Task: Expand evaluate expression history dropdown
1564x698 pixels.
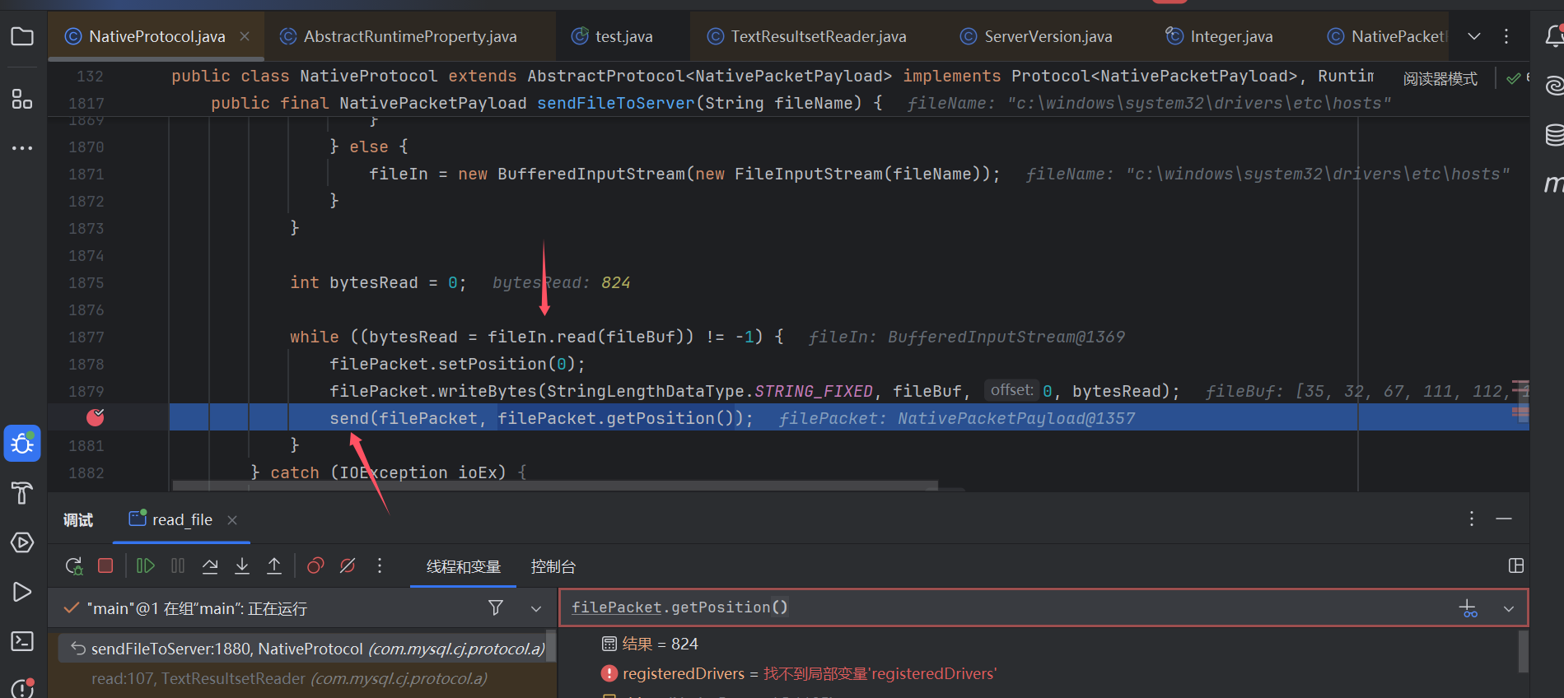Action: [1509, 608]
